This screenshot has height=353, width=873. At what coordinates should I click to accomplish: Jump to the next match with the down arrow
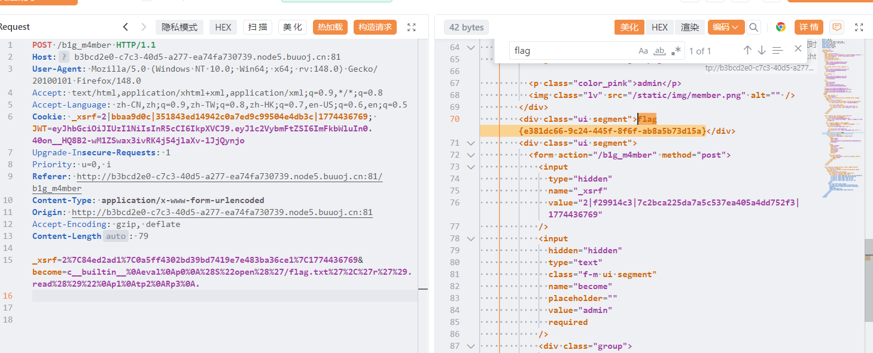click(762, 50)
